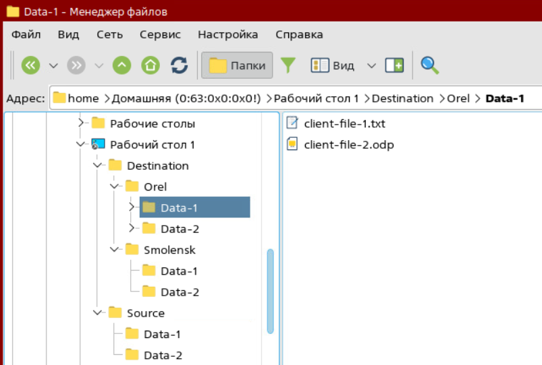The image size is (542, 365).
Task: Collapse the Рабочий стол 1 tree node
Action: pyautogui.click(x=80, y=144)
